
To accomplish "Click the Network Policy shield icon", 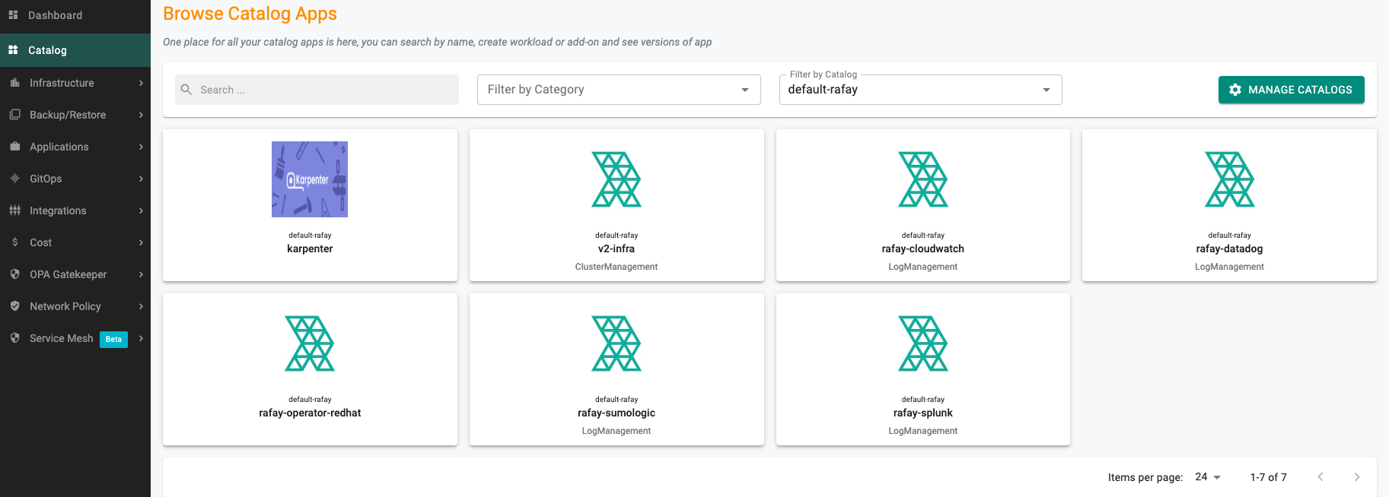I will point(14,306).
